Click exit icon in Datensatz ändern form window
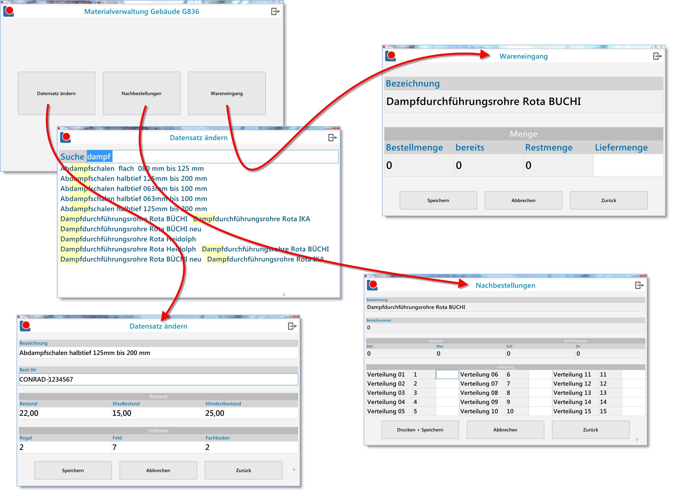Image resolution: width=675 pixels, height=493 pixels. 292,327
